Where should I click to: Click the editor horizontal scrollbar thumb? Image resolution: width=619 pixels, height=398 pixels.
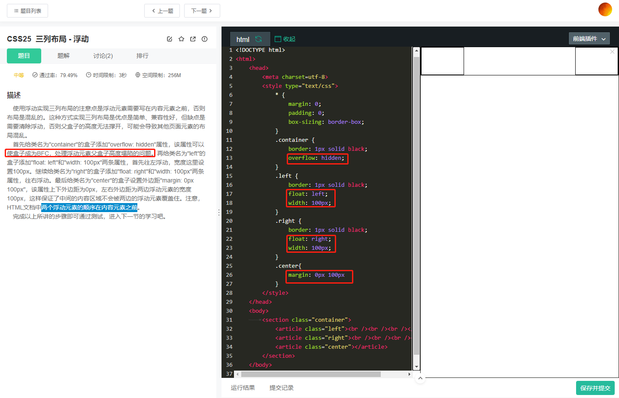tap(310, 374)
